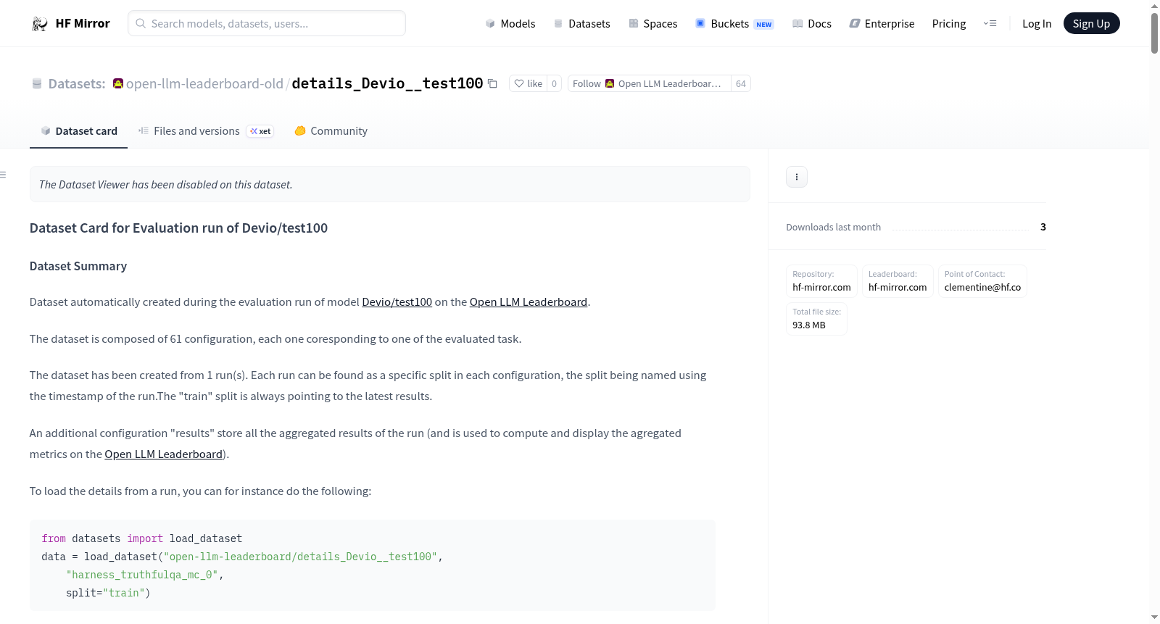Click the Docs book icon
Image resolution: width=1160 pixels, height=624 pixels.
pyautogui.click(x=797, y=23)
